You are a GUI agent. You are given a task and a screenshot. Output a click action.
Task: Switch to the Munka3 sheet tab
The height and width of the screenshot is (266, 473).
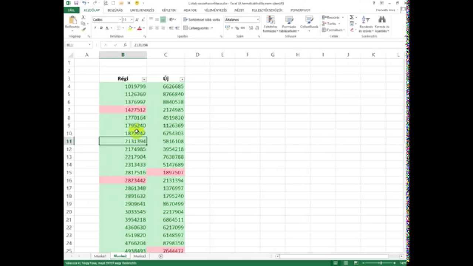tap(140, 256)
